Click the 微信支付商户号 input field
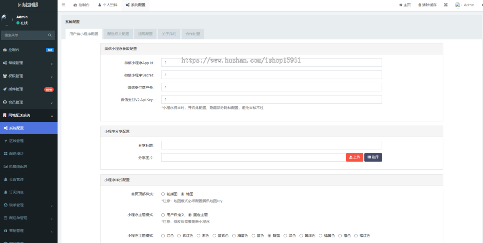 (272, 87)
